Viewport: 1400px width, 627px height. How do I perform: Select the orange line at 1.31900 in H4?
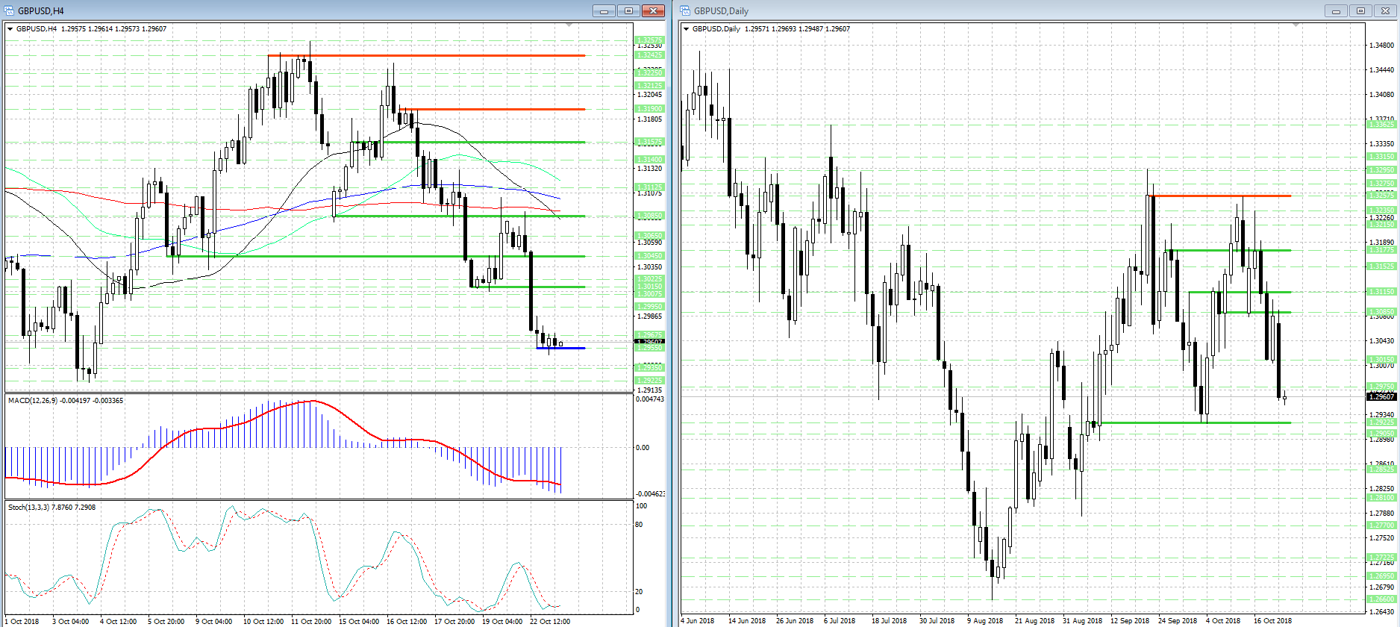point(493,110)
